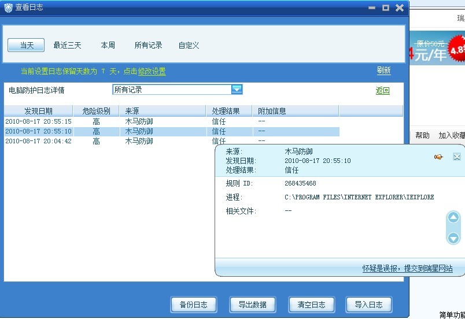This screenshot has height=319, width=465.
Task: Minimize the 查看日志 window
Action: point(372,8)
